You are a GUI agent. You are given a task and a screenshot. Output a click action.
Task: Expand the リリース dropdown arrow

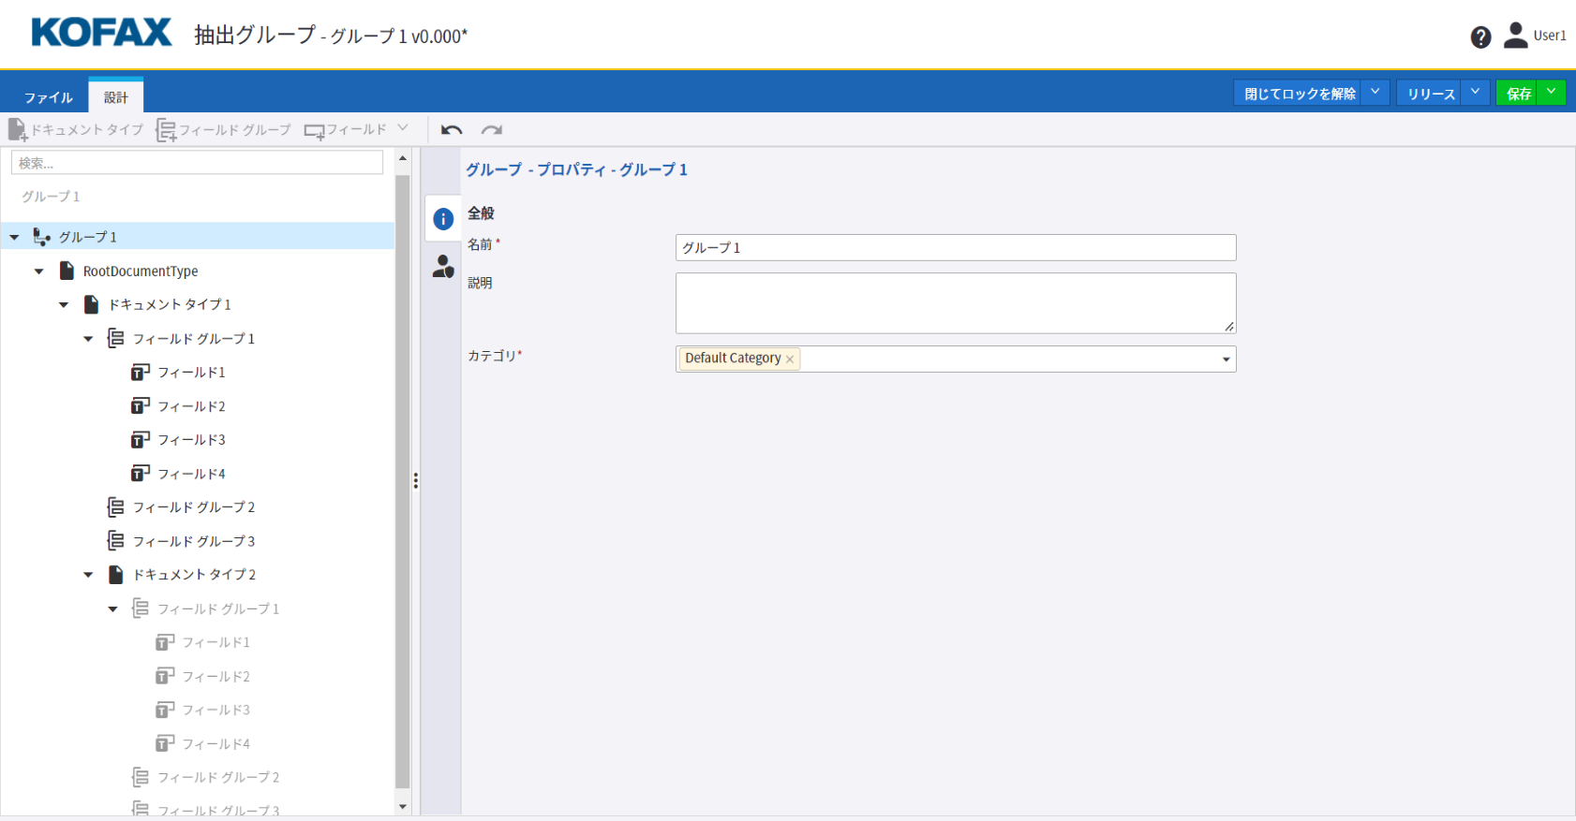(x=1475, y=93)
